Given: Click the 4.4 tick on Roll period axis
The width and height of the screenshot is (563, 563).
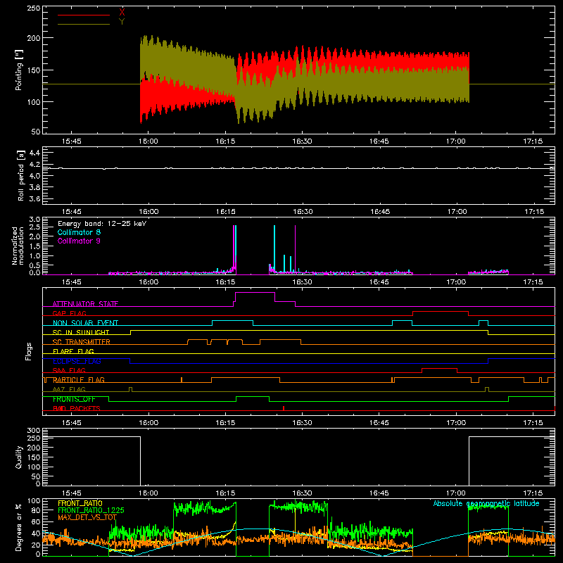Looking at the screenshot, I should point(34,153).
